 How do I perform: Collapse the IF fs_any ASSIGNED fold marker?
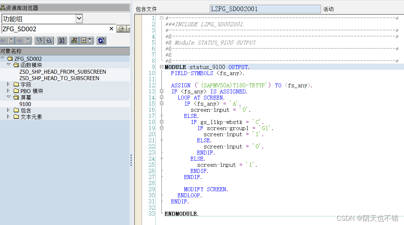point(161,91)
